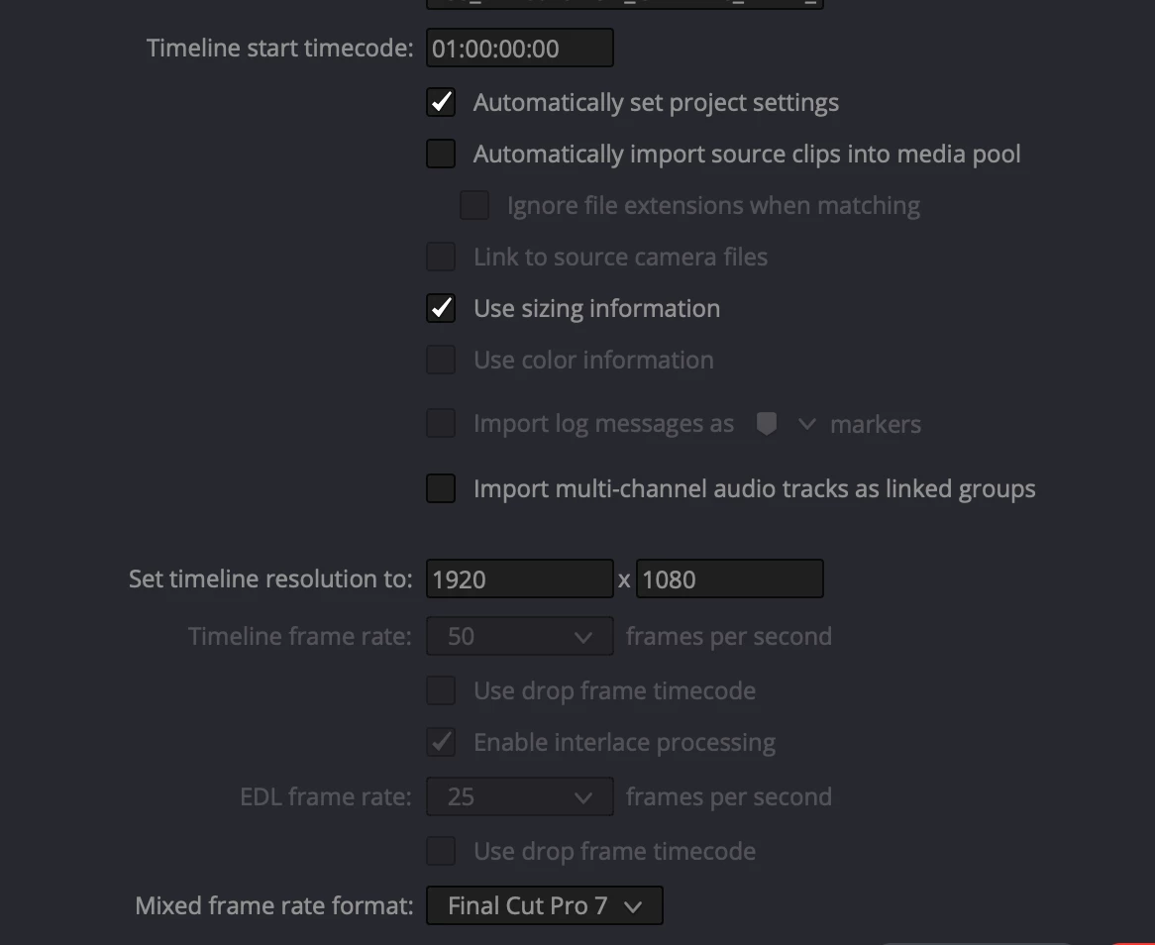Toggle Use color information checkbox
This screenshot has width=1155, height=945.
click(x=441, y=360)
